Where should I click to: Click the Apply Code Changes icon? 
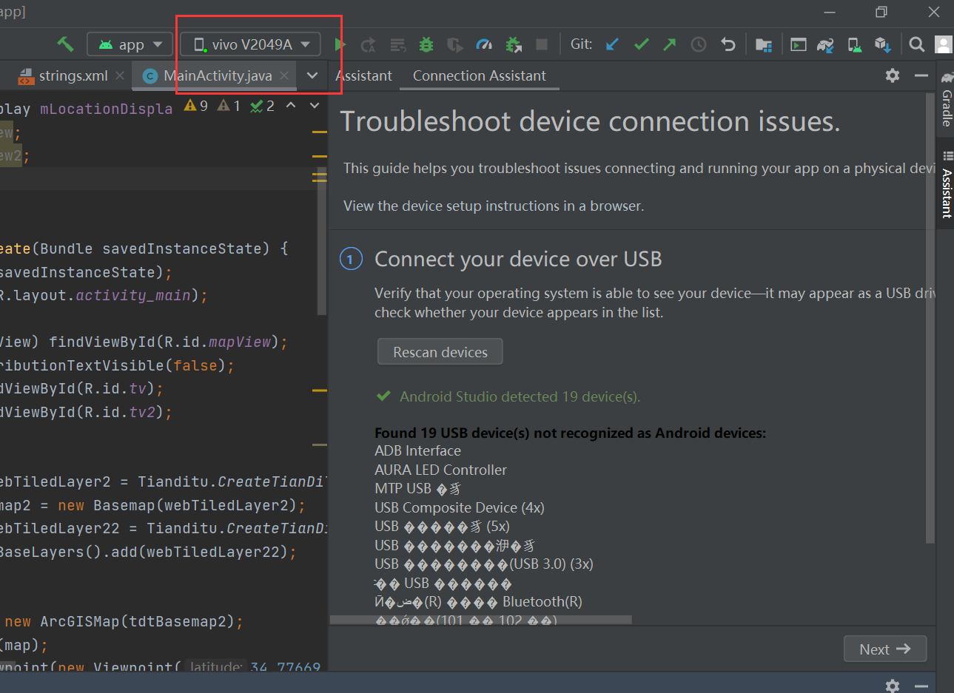pos(397,45)
